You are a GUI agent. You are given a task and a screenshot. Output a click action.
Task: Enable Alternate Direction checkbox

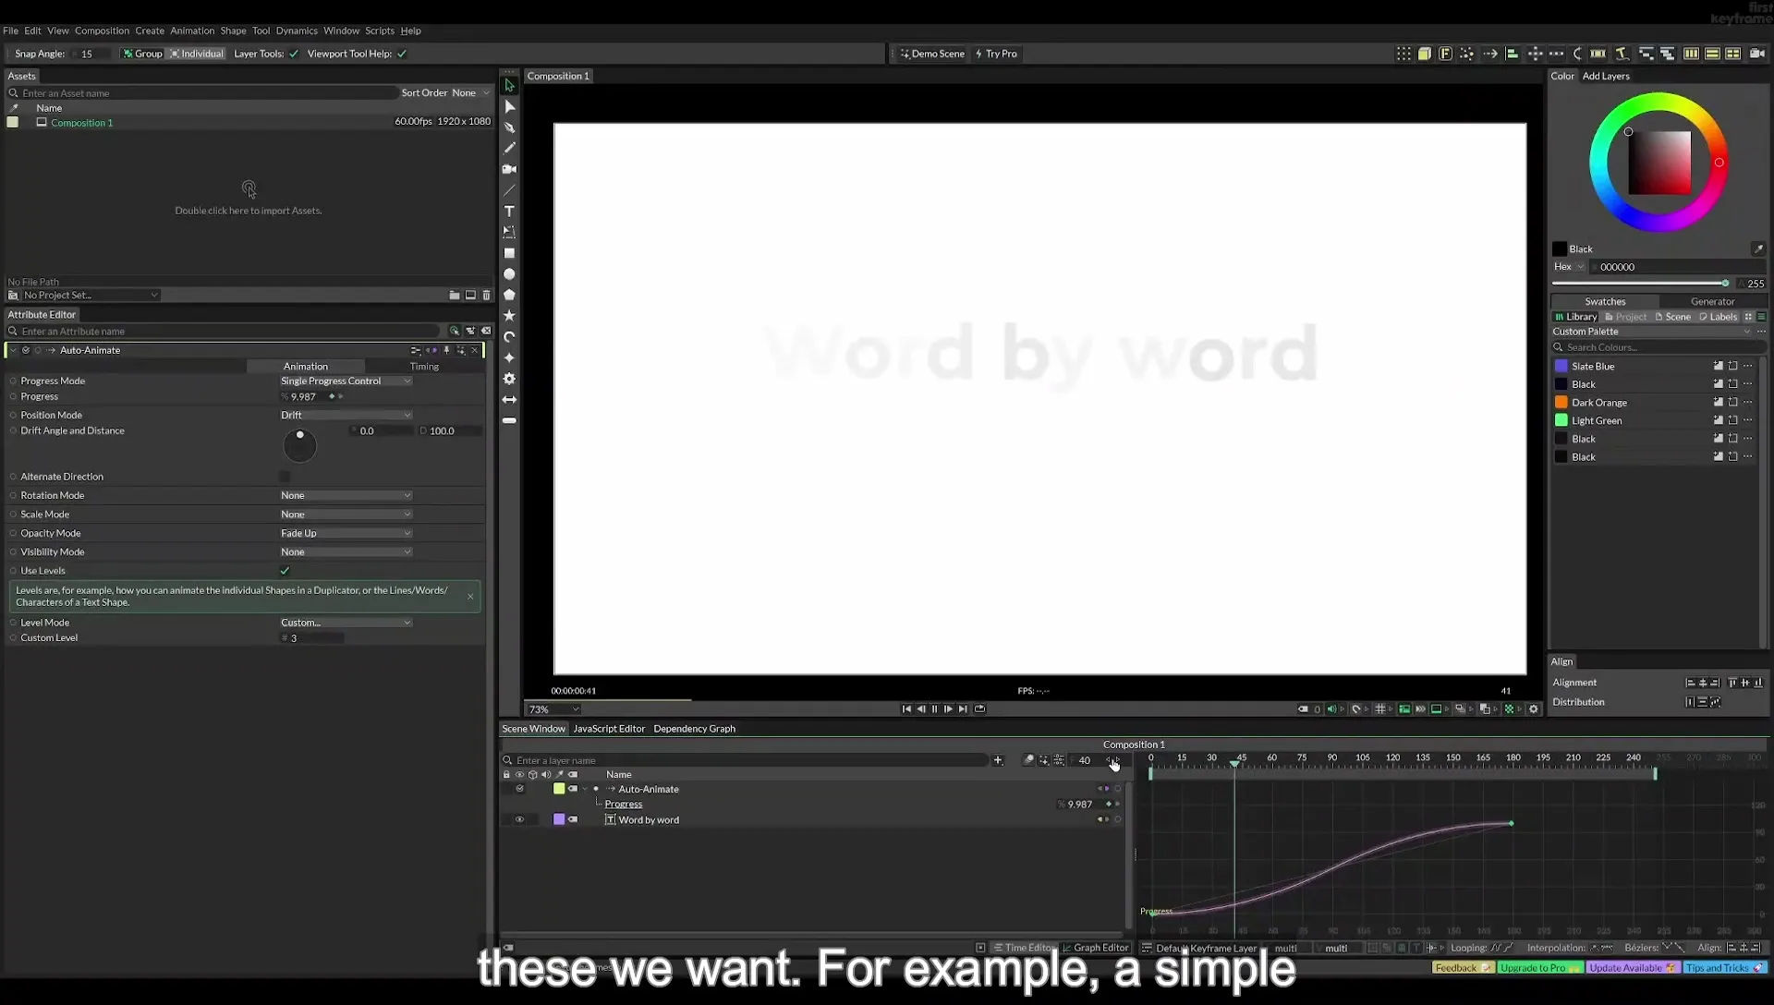click(285, 477)
